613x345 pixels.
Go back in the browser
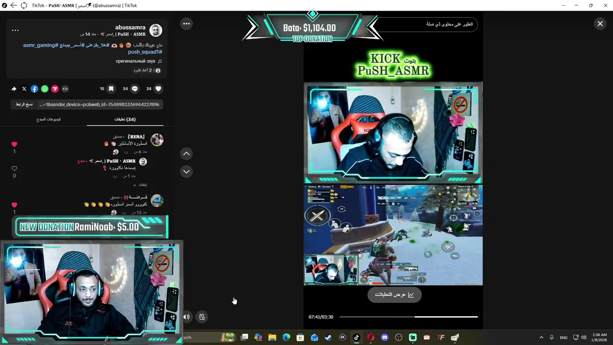(x=13, y=5)
